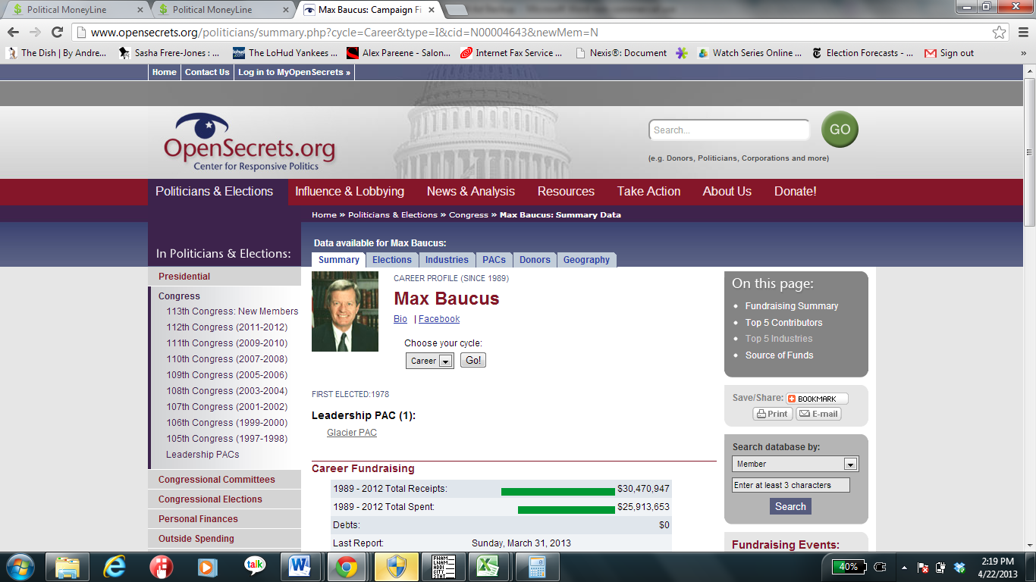
Task: Show hidden tray icons arrow
Action: tap(904, 567)
